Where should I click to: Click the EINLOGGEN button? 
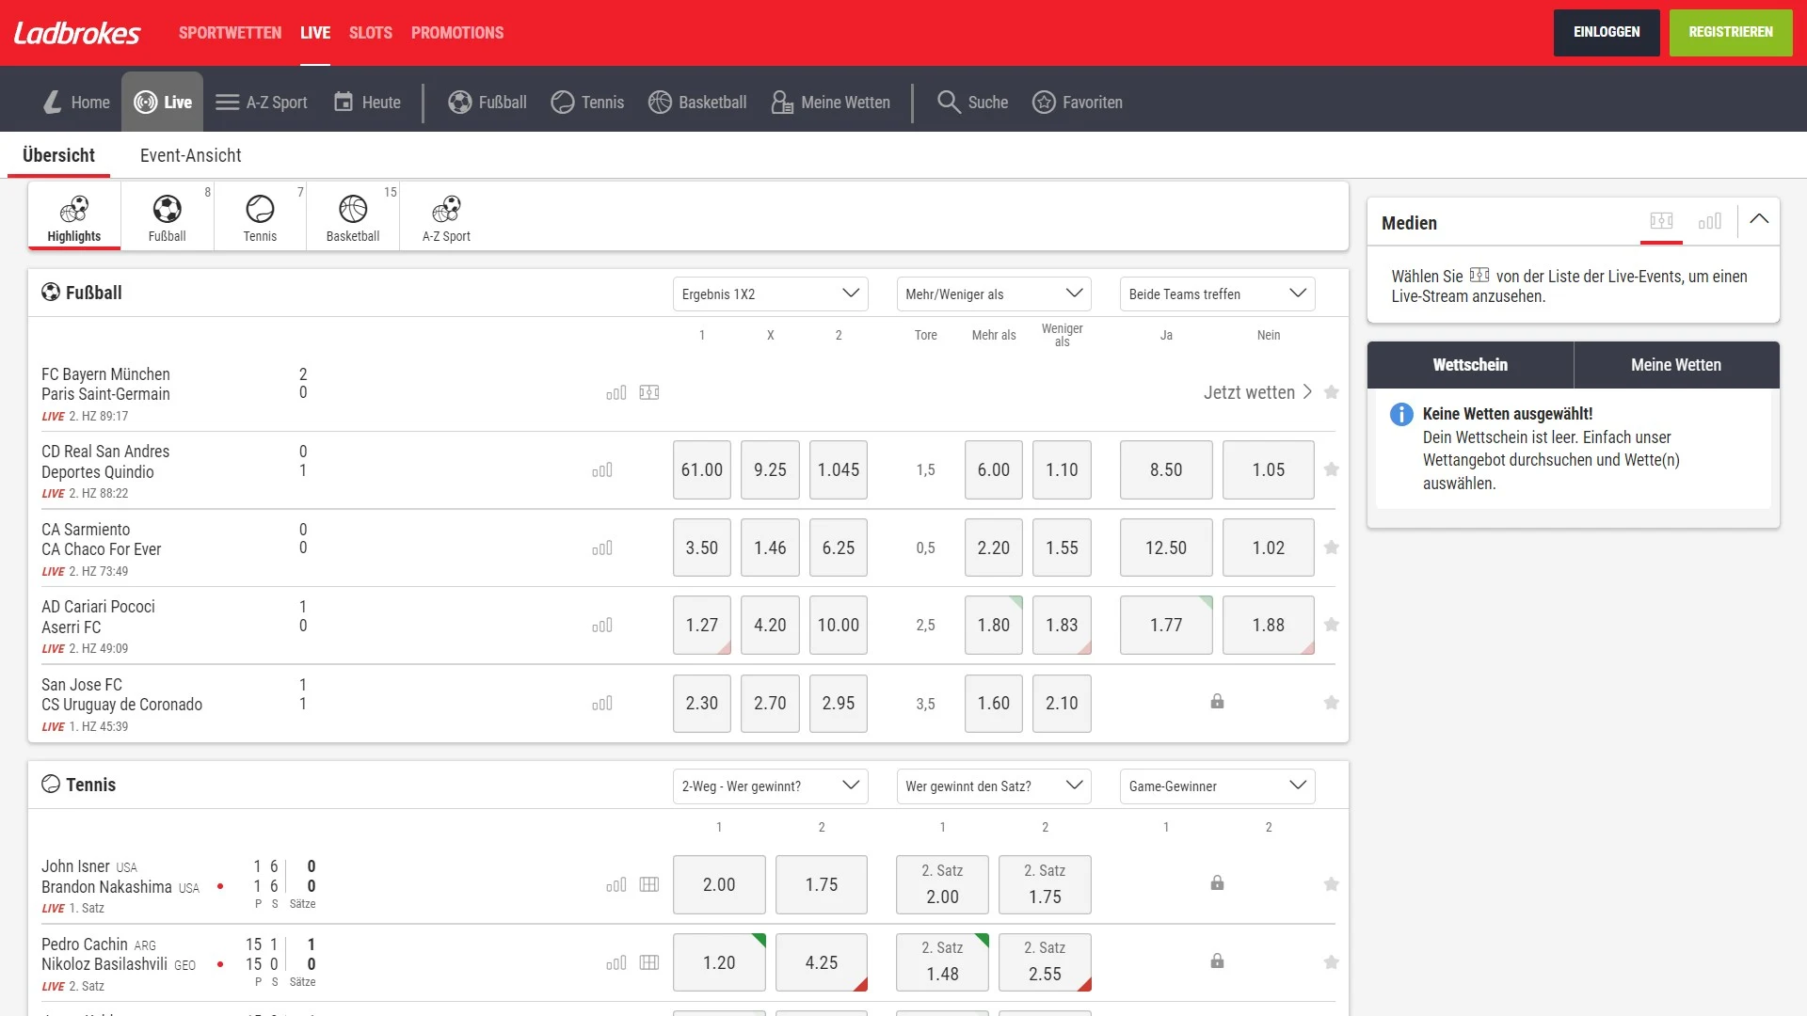click(1604, 32)
